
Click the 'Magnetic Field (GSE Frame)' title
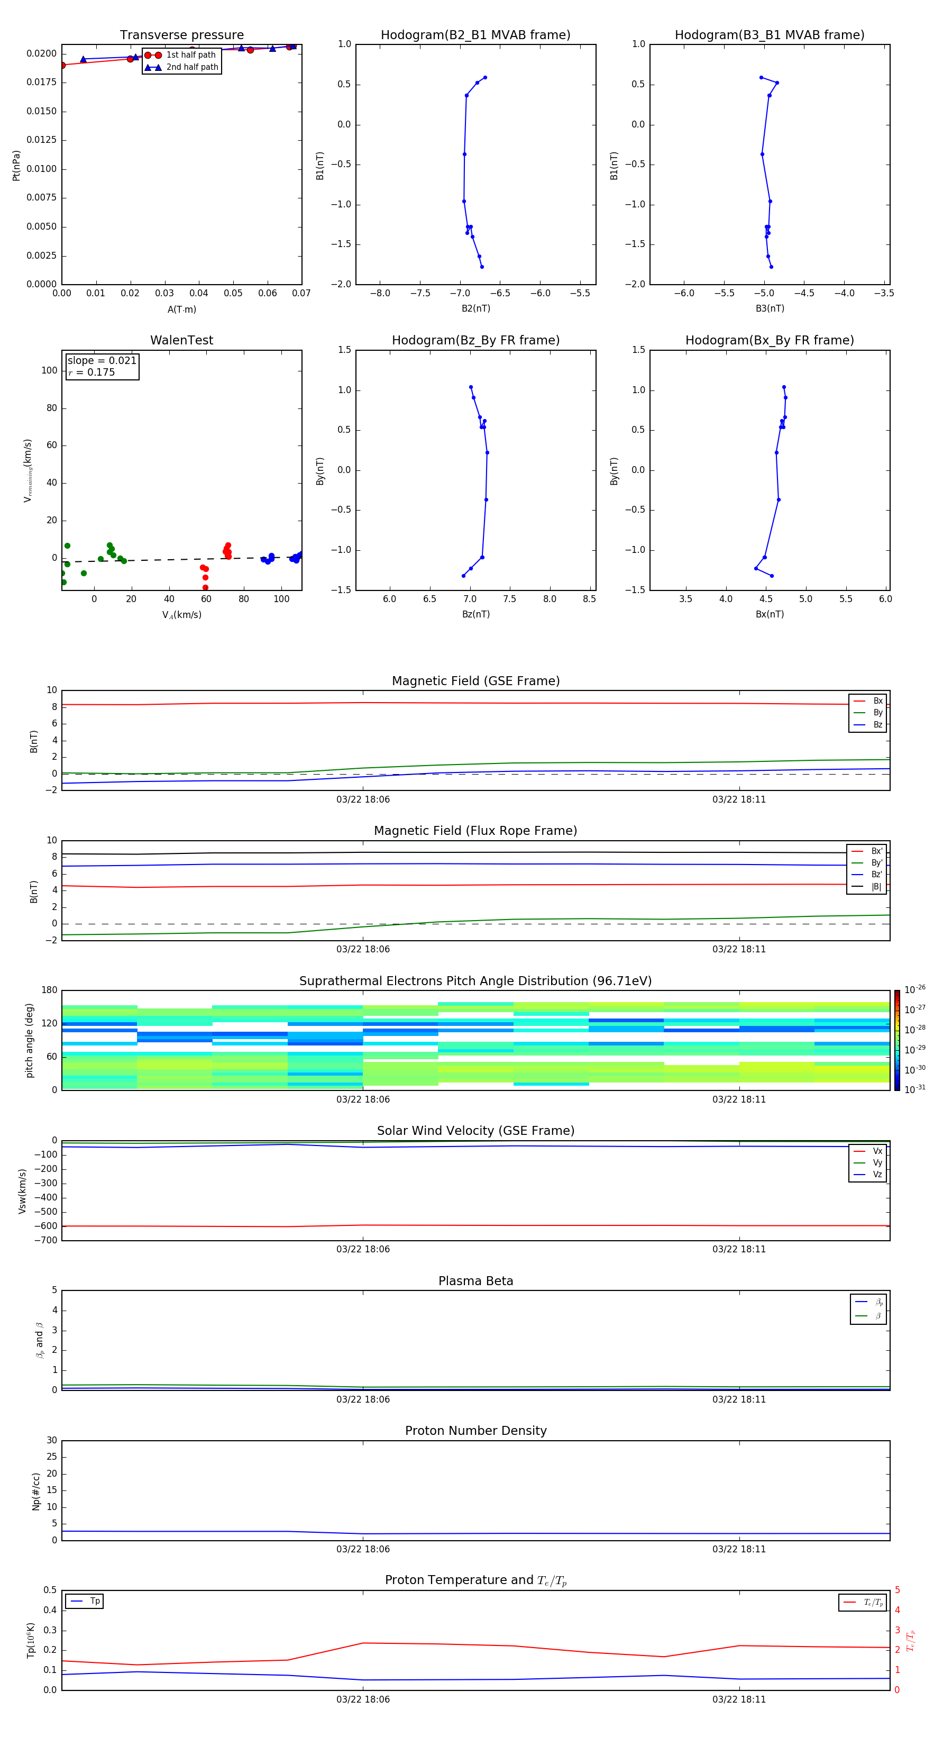click(x=475, y=681)
